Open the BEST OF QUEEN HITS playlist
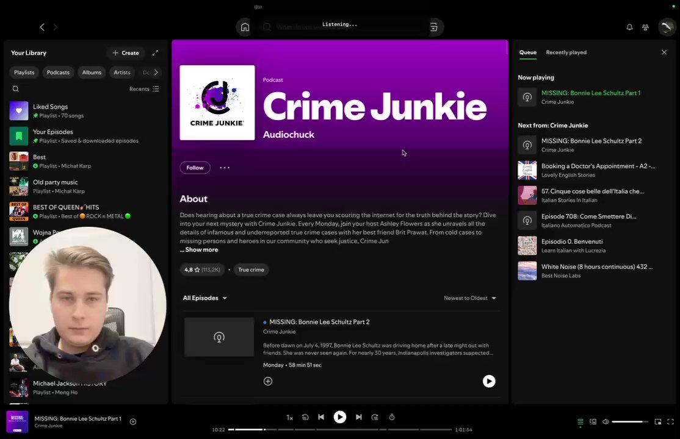This screenshot has height=439, width=680. coord(86,212)
